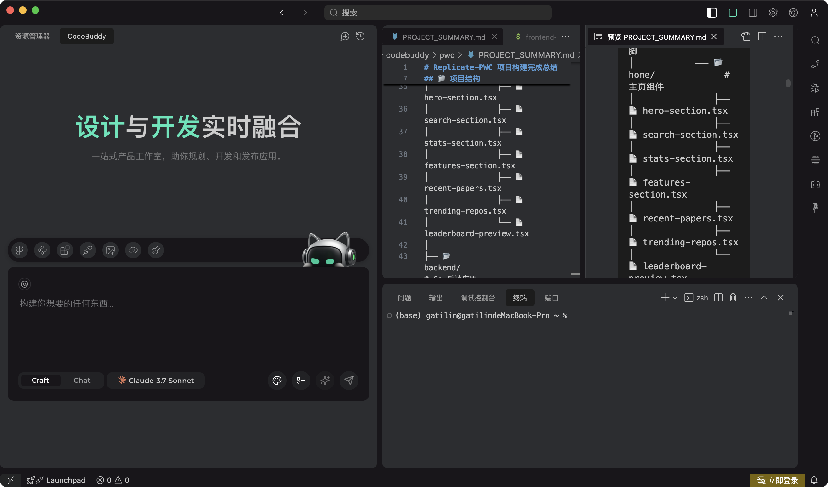Click the rocket deploy icon above the chat input
Viewport: 828px width, 487px height.
point(156,250)
